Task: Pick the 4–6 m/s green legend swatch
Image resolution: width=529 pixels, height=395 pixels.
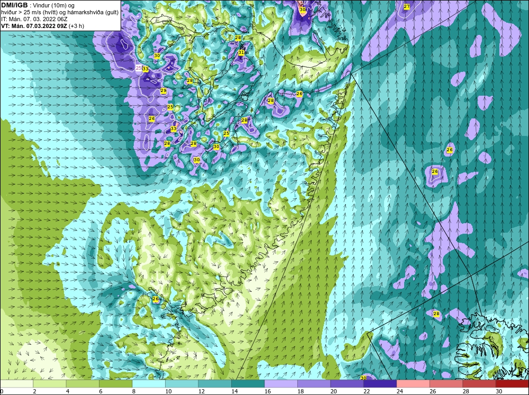Action: coord(83,384)
